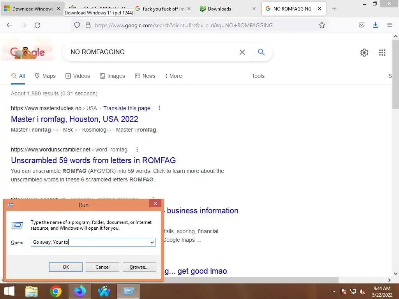Select the Maps search filter
This screenshot has width=399, height=299.
(x=45, y=76)
